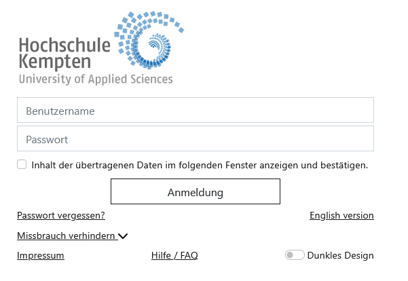The width and height of the screenshot is (408, 281).
Task: Click the chevron arrow beside Missbrauch verhindern
Action: point(123,236)
